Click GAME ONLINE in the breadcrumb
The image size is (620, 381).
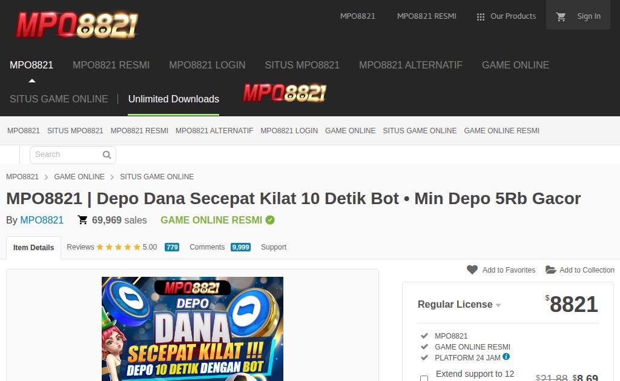(x=79, y=176)
